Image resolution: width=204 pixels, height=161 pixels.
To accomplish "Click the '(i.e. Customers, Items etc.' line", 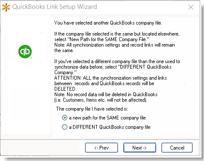I will 101,100.
